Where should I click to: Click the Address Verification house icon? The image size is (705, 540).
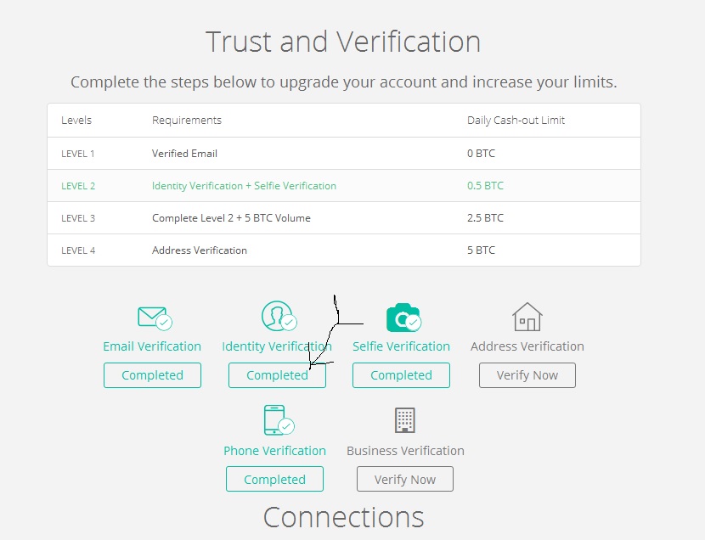tap(527, 316)
